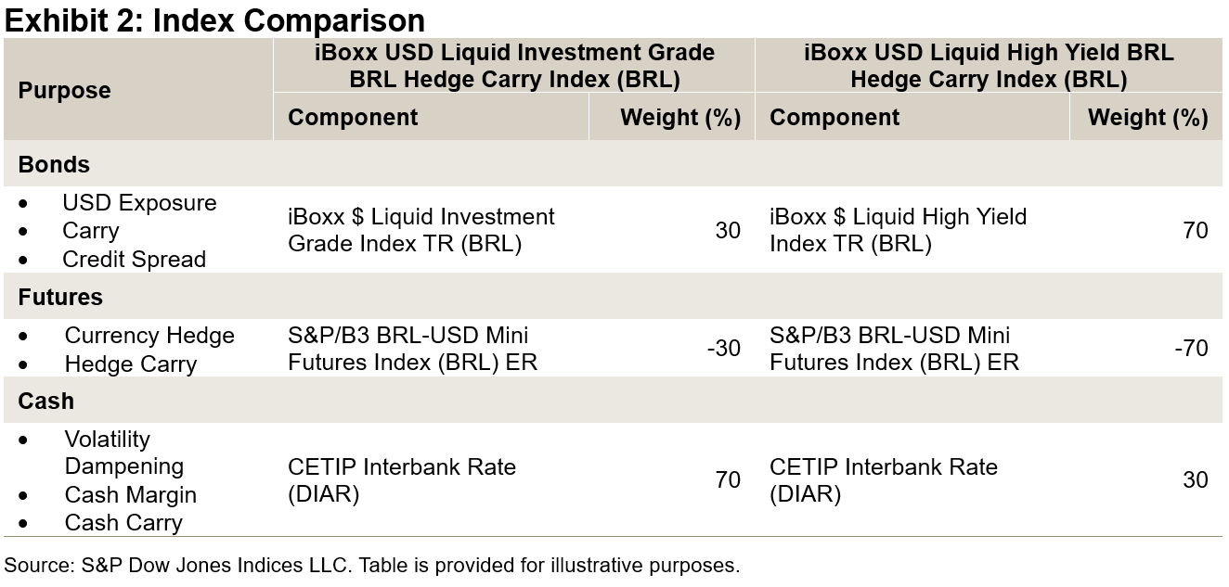Select the iBoxx $ Liquid High Yield Index TR cell

[898, 230]
